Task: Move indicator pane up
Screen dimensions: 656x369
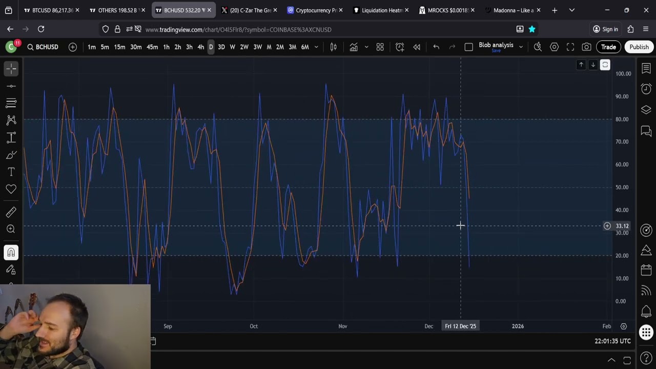Action: coord(581,65)
